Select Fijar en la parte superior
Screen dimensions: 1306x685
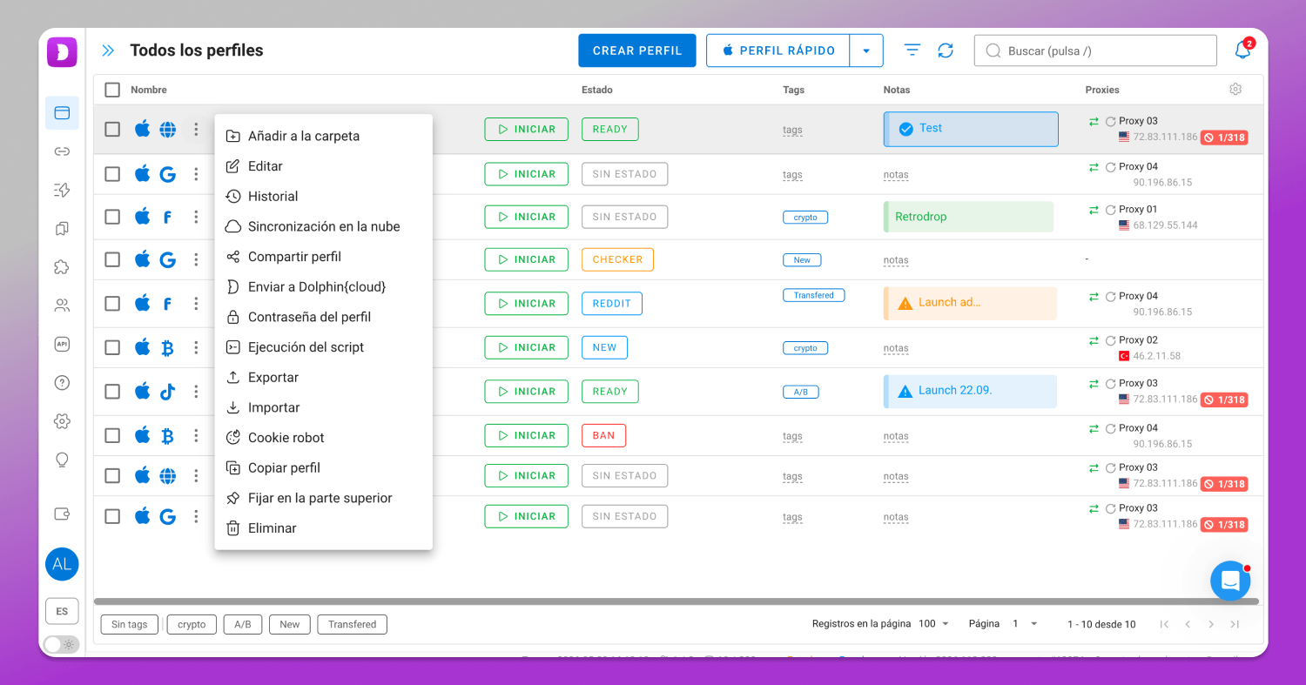pos(323,498)
